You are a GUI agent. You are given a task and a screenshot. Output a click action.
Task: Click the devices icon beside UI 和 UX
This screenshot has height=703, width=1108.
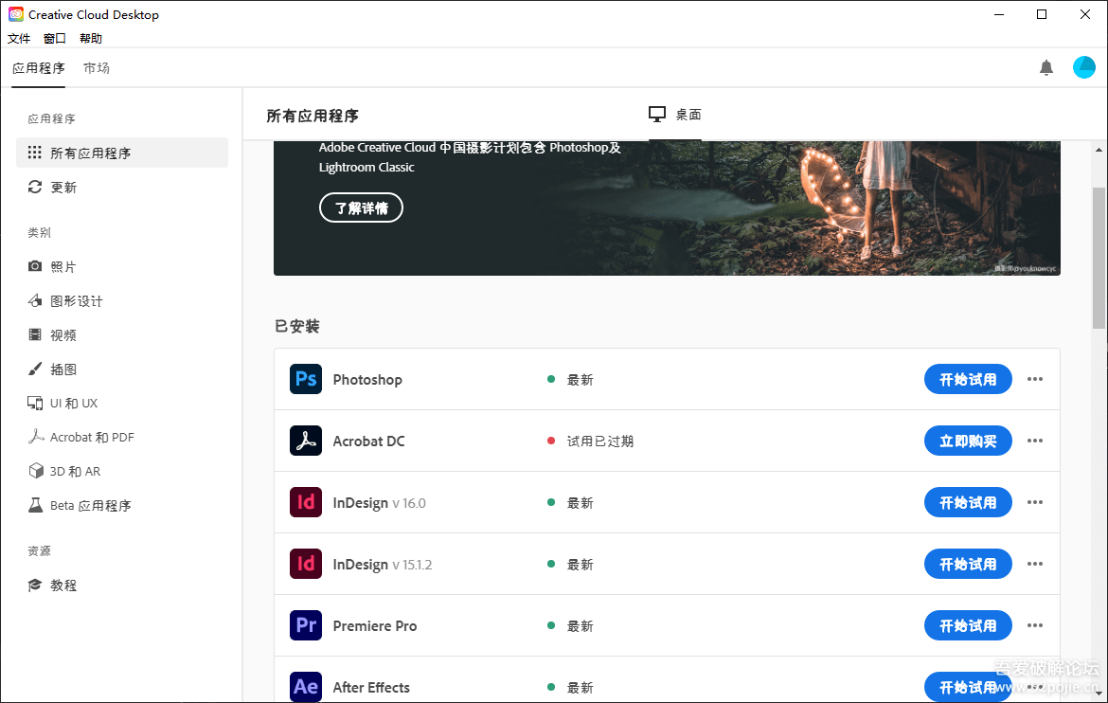(35, 403)
